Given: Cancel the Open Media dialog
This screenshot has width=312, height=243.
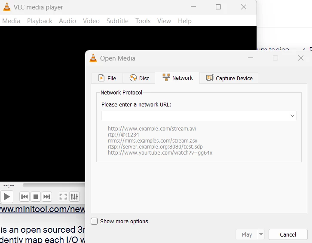Looking at the screenshot, I should [288, 235].
